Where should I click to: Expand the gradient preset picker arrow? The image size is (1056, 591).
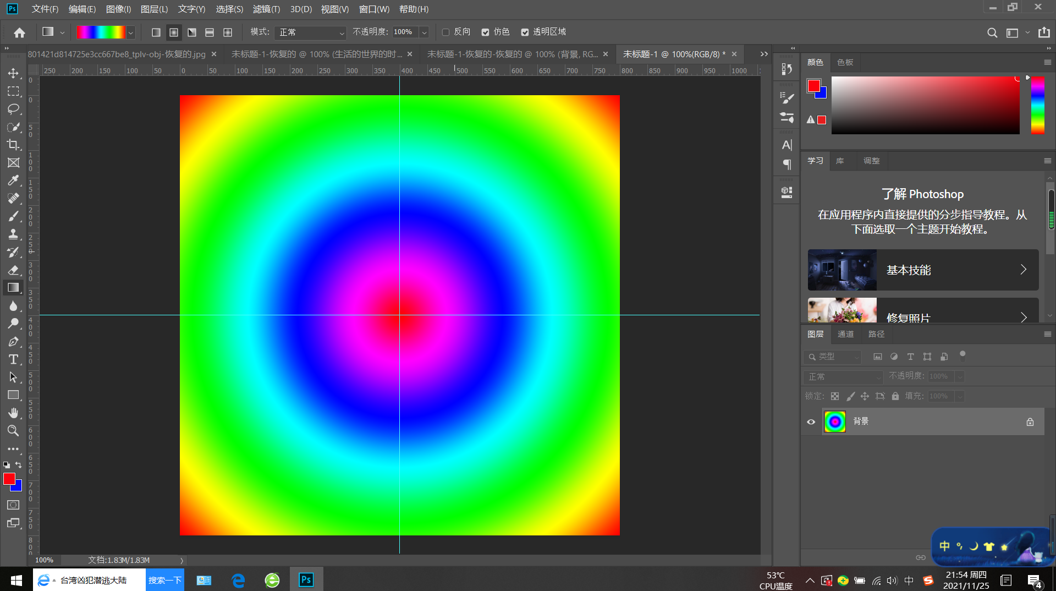[x=131, y=32]
